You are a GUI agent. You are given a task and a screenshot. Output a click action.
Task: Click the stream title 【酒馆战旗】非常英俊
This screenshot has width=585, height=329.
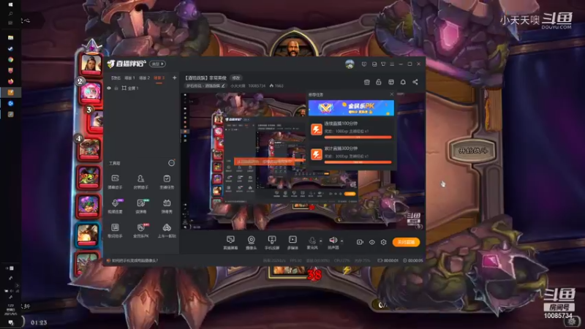point(206,78)
